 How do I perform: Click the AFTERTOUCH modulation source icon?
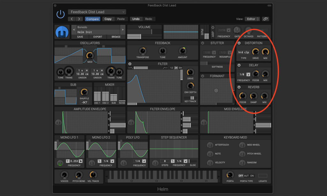(x=210, y=145)
